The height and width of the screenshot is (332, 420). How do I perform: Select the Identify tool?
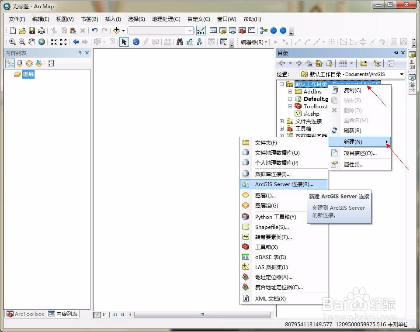point(136,42)
